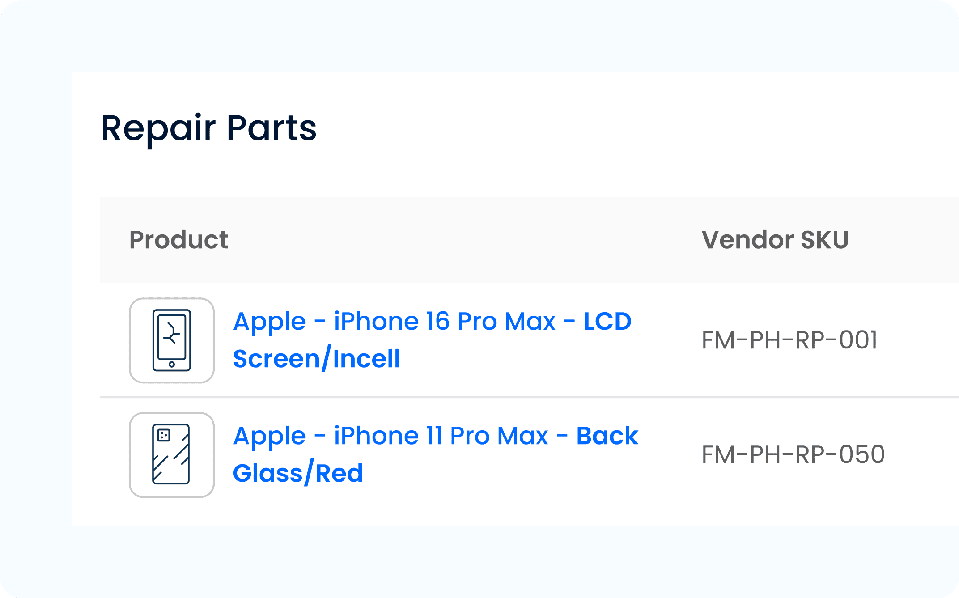Click "Apple" in the iPhone 16 row
This screenshot has height=598, width=959.
(x=269, y=322)
